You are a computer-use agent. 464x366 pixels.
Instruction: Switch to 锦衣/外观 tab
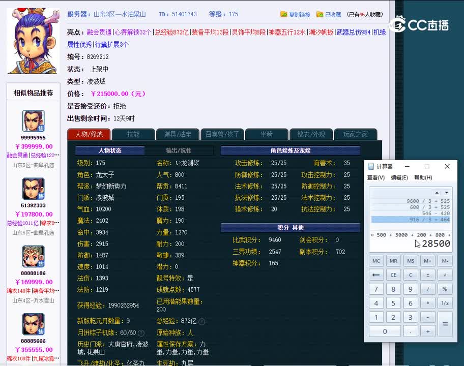(x=311, y=134)
